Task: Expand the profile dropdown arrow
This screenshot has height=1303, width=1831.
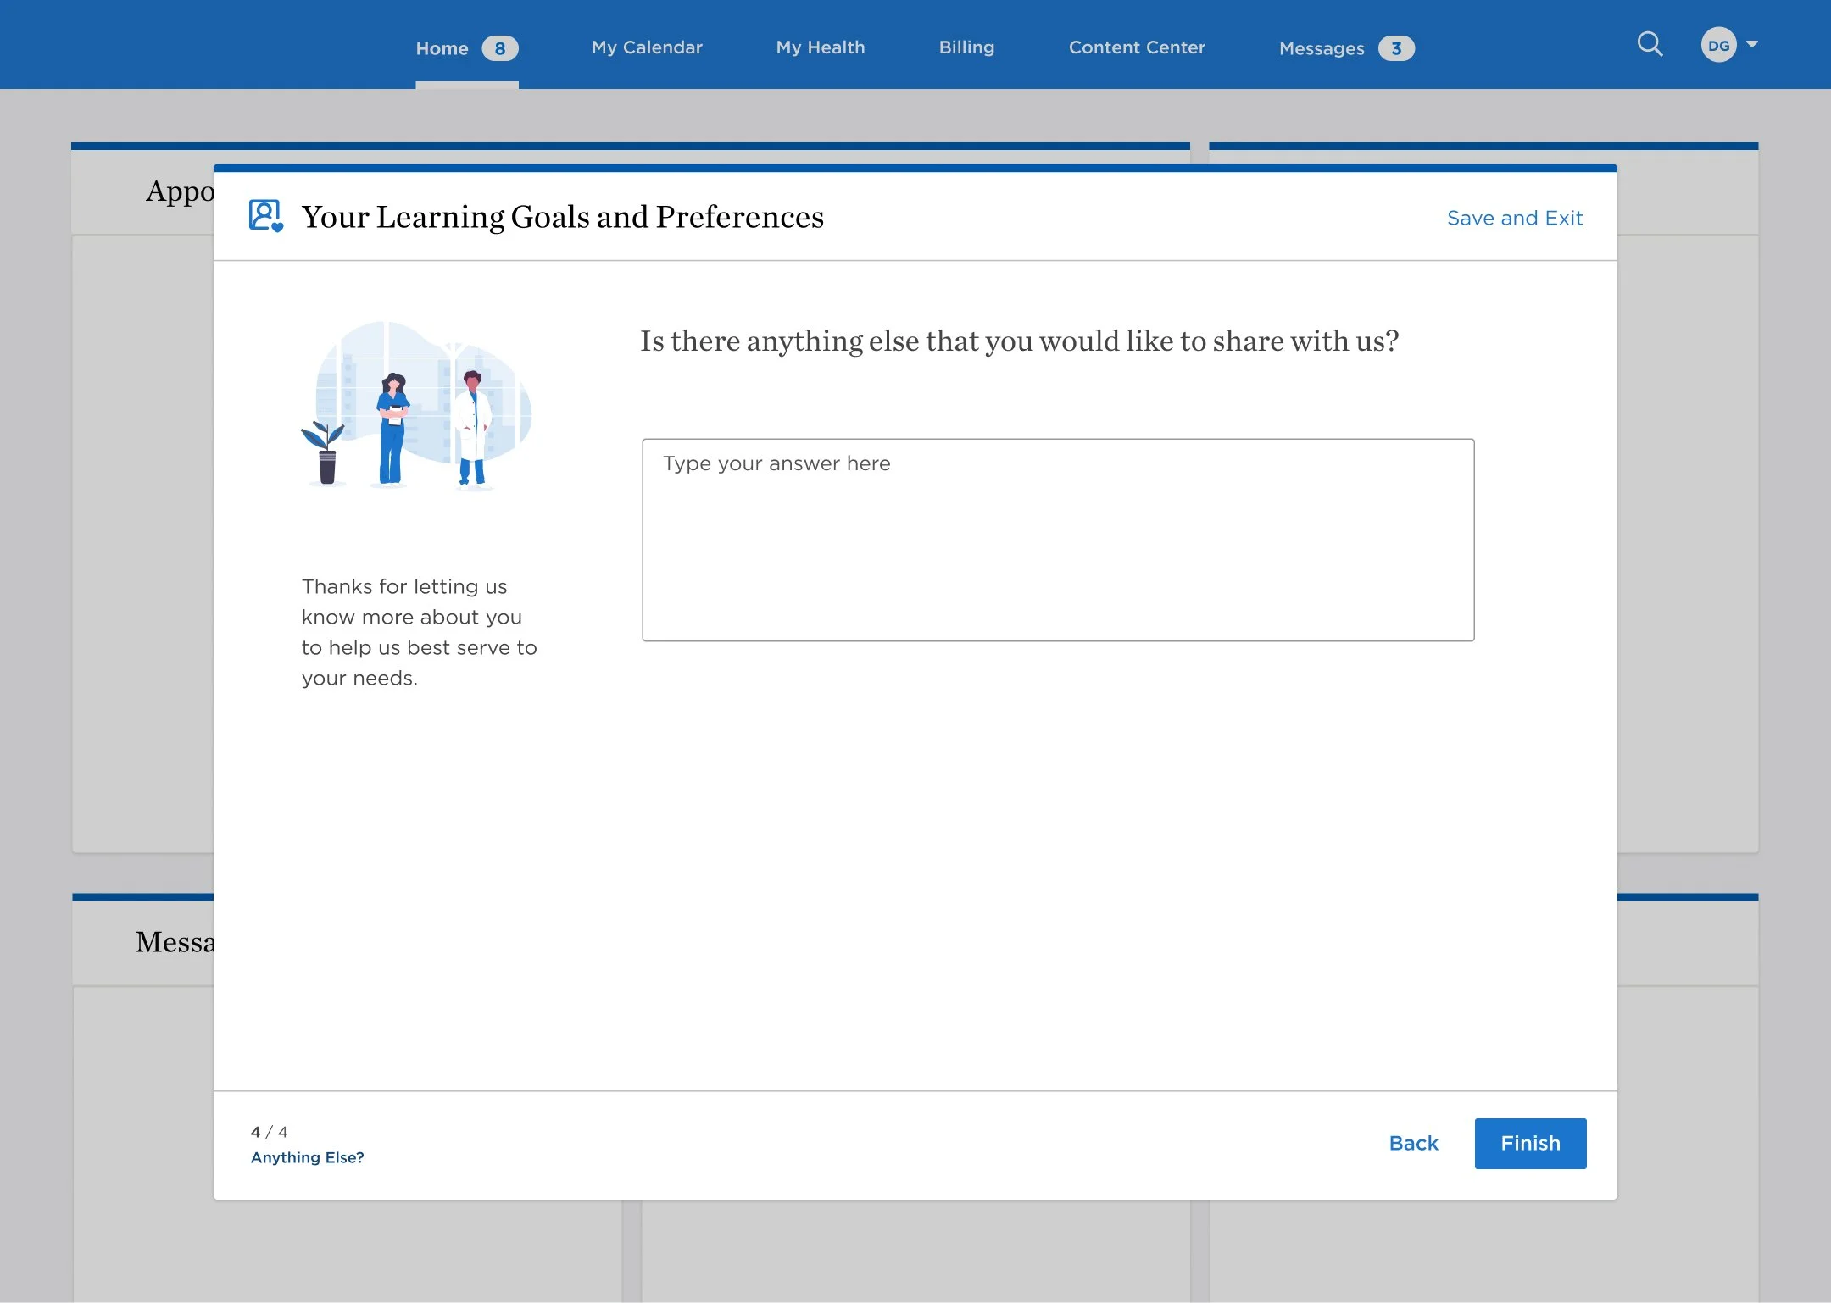Action: click(x=1752, y=44)
